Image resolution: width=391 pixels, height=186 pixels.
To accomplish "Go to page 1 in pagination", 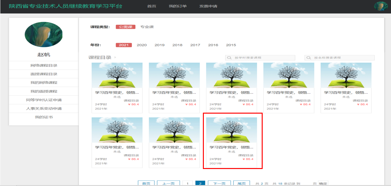I will (x=187, y=183).
